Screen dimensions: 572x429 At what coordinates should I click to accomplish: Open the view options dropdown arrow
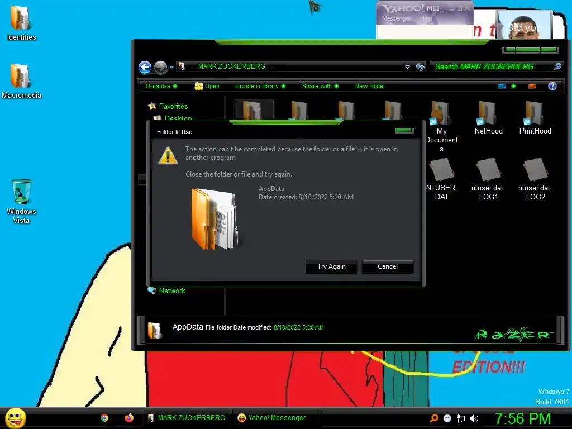tap(514, 86)
